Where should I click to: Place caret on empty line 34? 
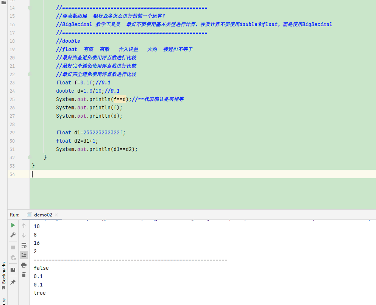203,174
